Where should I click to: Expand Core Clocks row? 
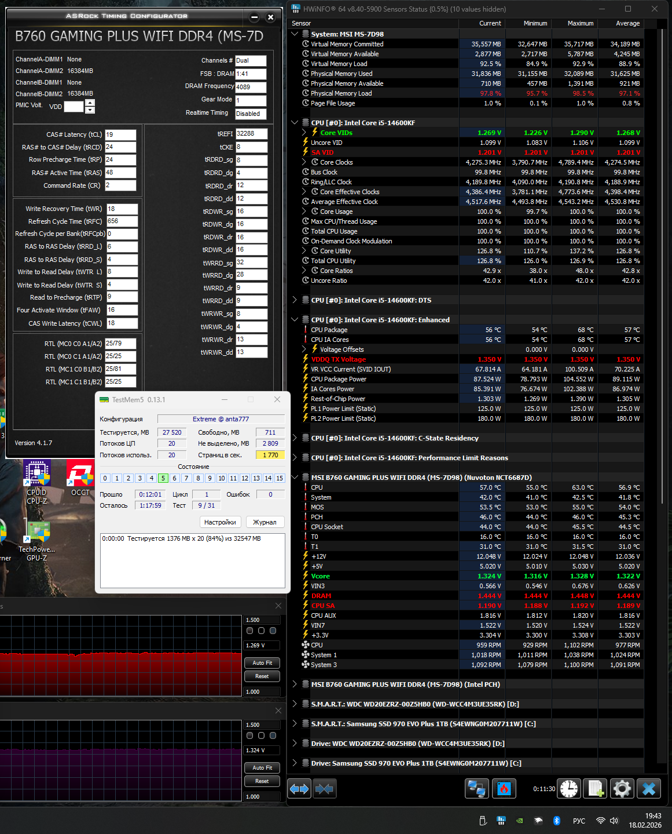click(x=304, y=162)
